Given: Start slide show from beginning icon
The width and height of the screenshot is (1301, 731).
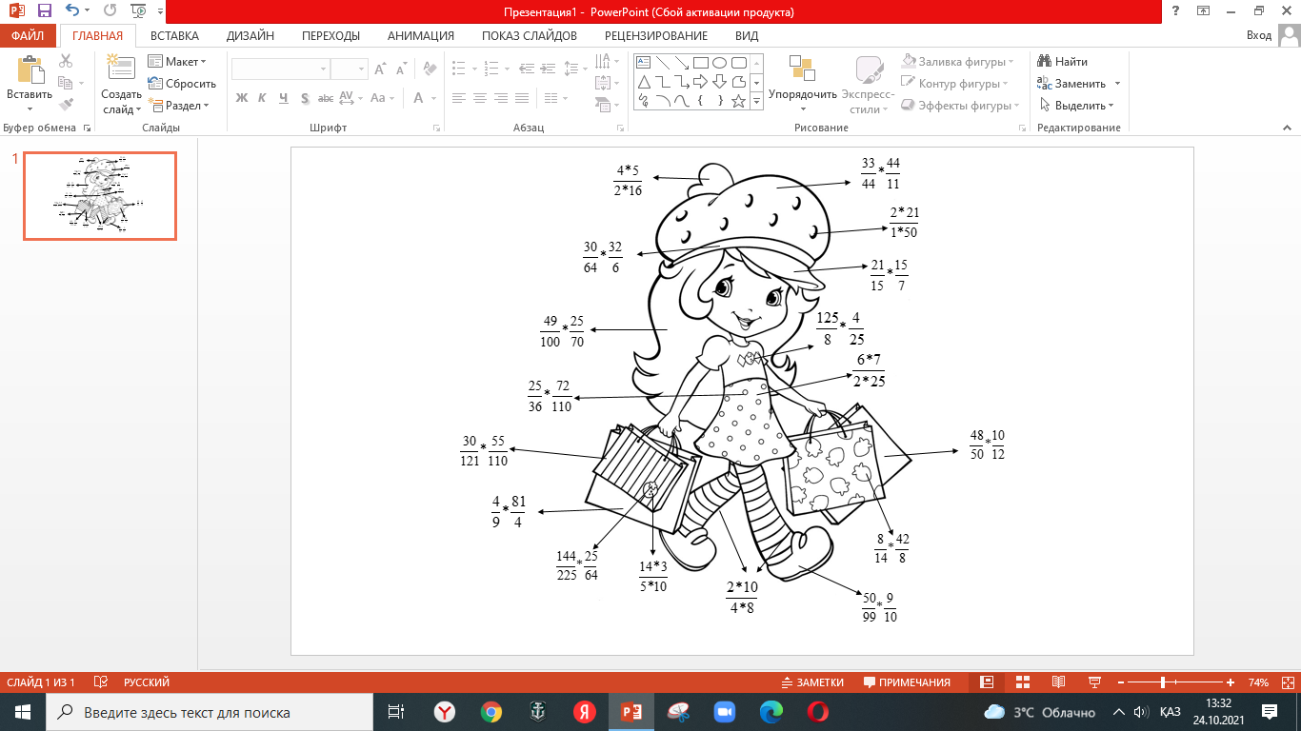Looking at the screenshot, I should 138,11.
